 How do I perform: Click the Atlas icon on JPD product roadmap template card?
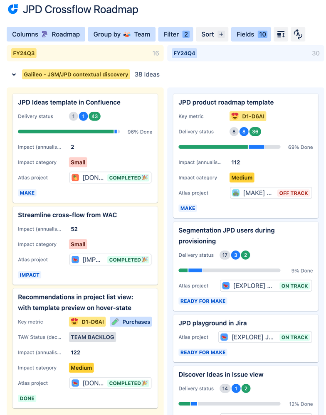236,193
